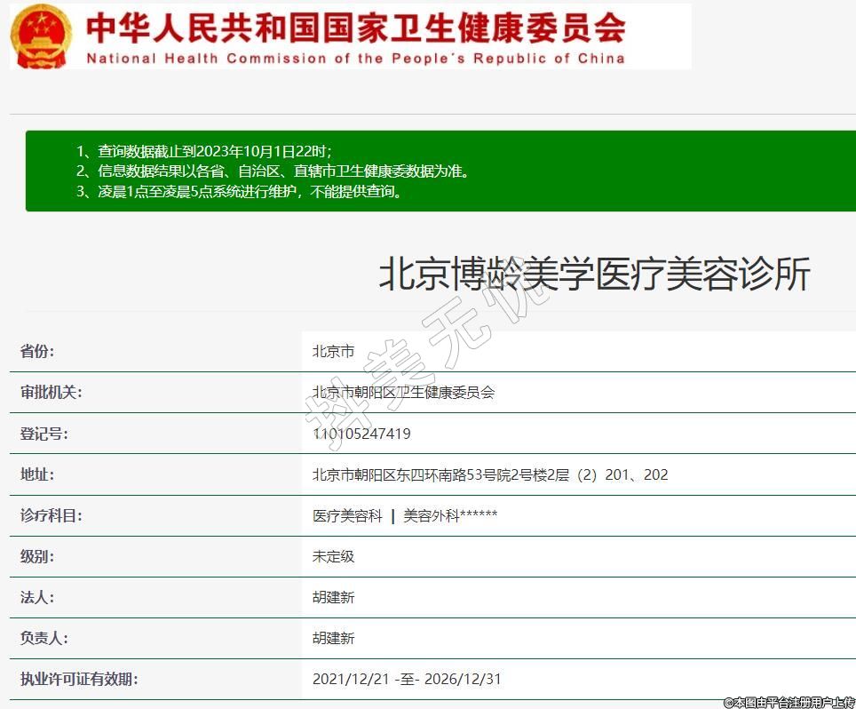Click the 审批机关 row label
Viewport: 856px width, 709px height.
[x=51, y=392]
